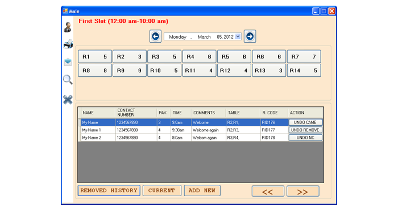Image resolution: width=398 pixels, height=211 pixels.
Task: Click the printer icon in sidebar
Action: point(68,44)
